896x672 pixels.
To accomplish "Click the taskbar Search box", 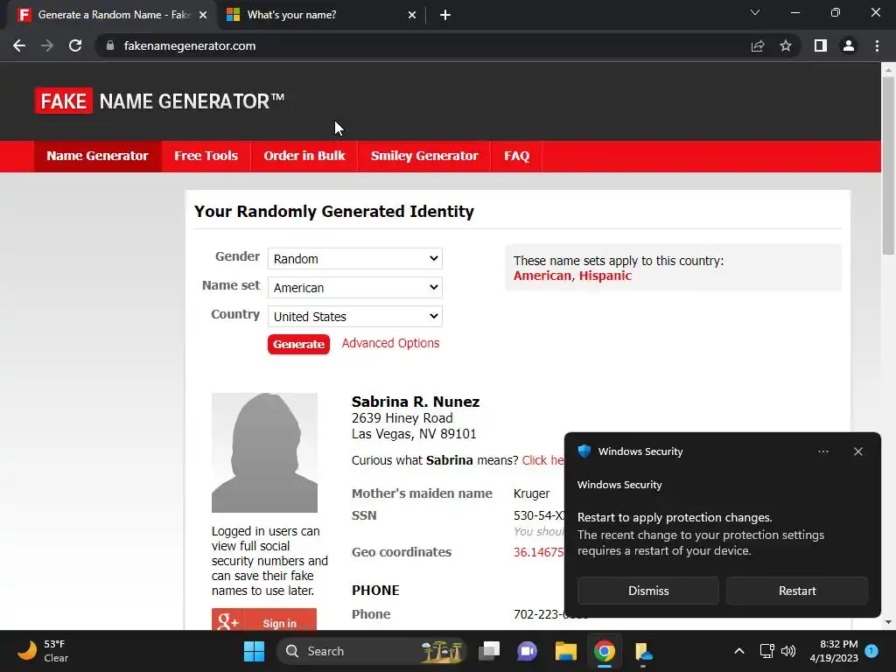I will tap(371, 651).
